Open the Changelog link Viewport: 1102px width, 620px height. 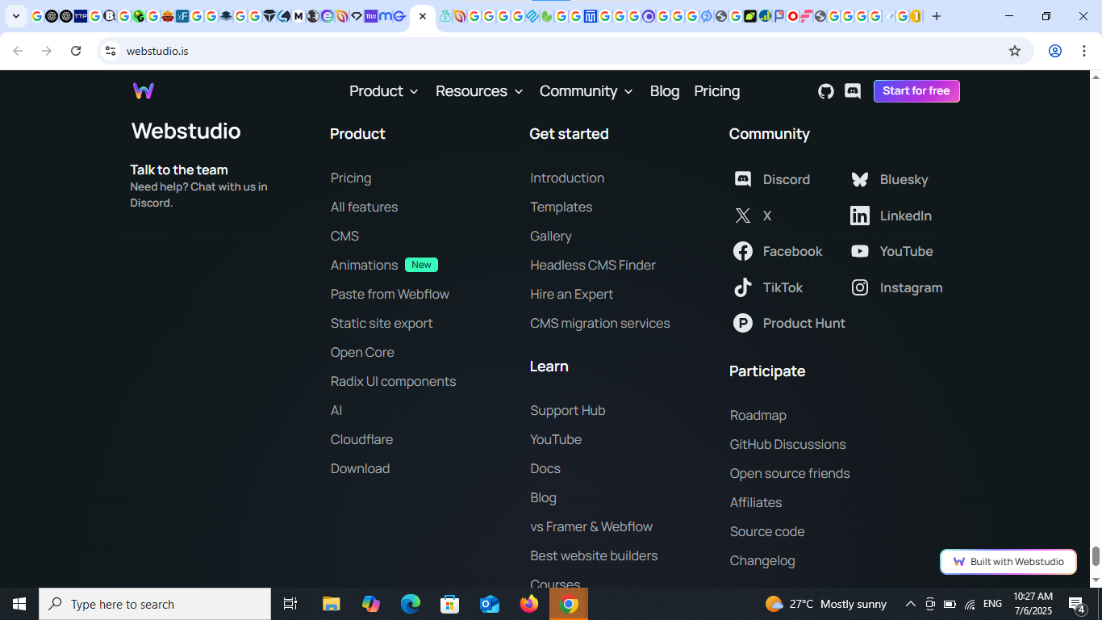[x=762, y=560]
